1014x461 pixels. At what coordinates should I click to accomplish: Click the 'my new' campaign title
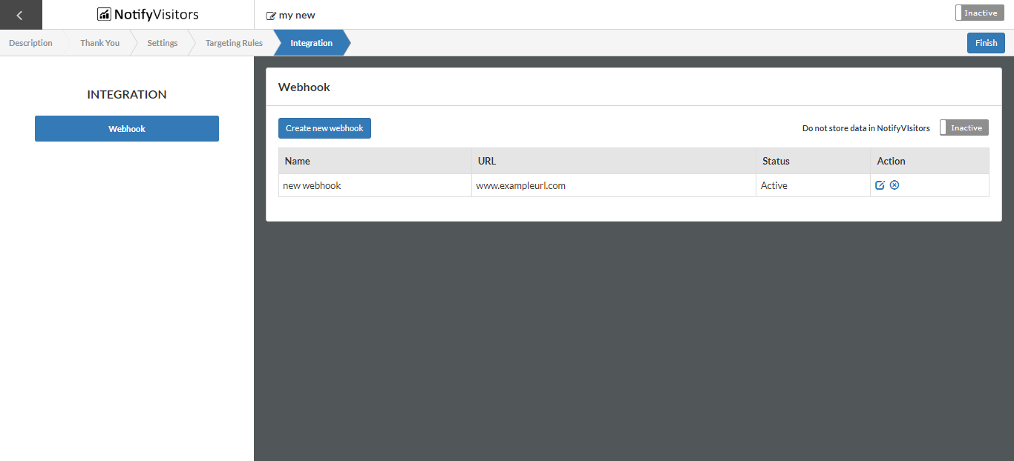[x=297, y=16]
